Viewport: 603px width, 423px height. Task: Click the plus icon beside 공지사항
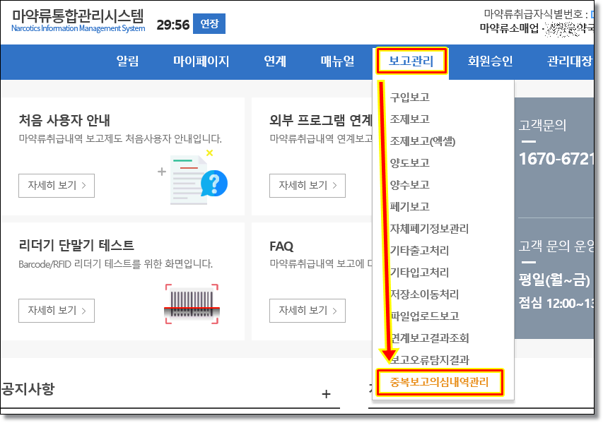click(x=326, y=394)
